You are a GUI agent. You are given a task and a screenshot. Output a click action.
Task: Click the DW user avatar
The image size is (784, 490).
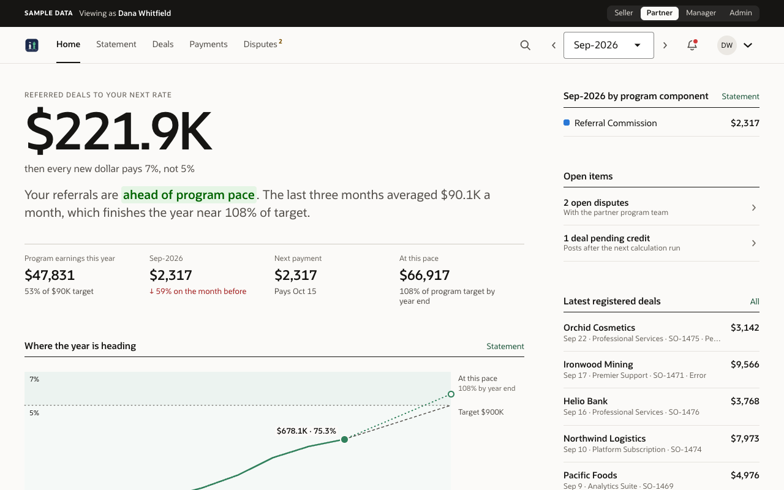click(727, 45)
